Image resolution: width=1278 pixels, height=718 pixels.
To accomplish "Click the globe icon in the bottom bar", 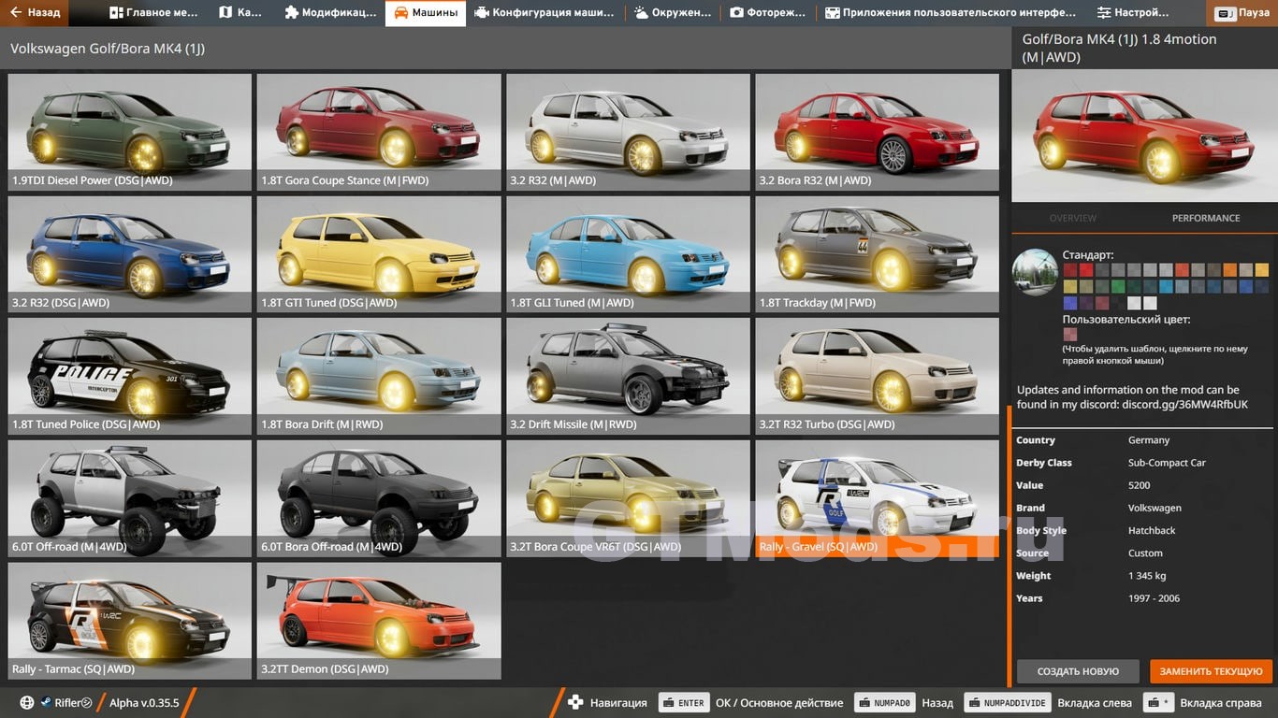I will click(26, 703).
